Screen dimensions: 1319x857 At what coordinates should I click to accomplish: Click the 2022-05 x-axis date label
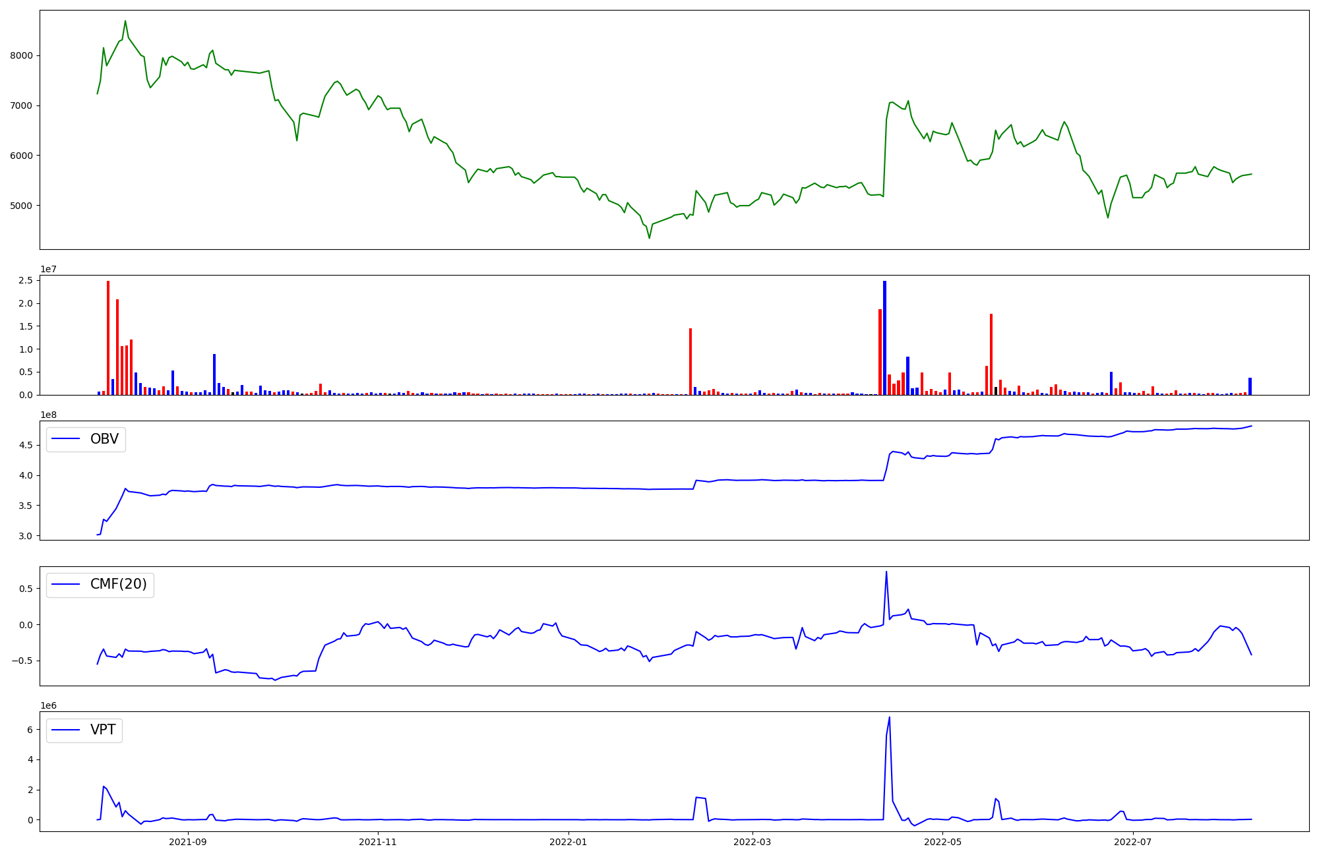pyautogui.click(x=942, y=842)
